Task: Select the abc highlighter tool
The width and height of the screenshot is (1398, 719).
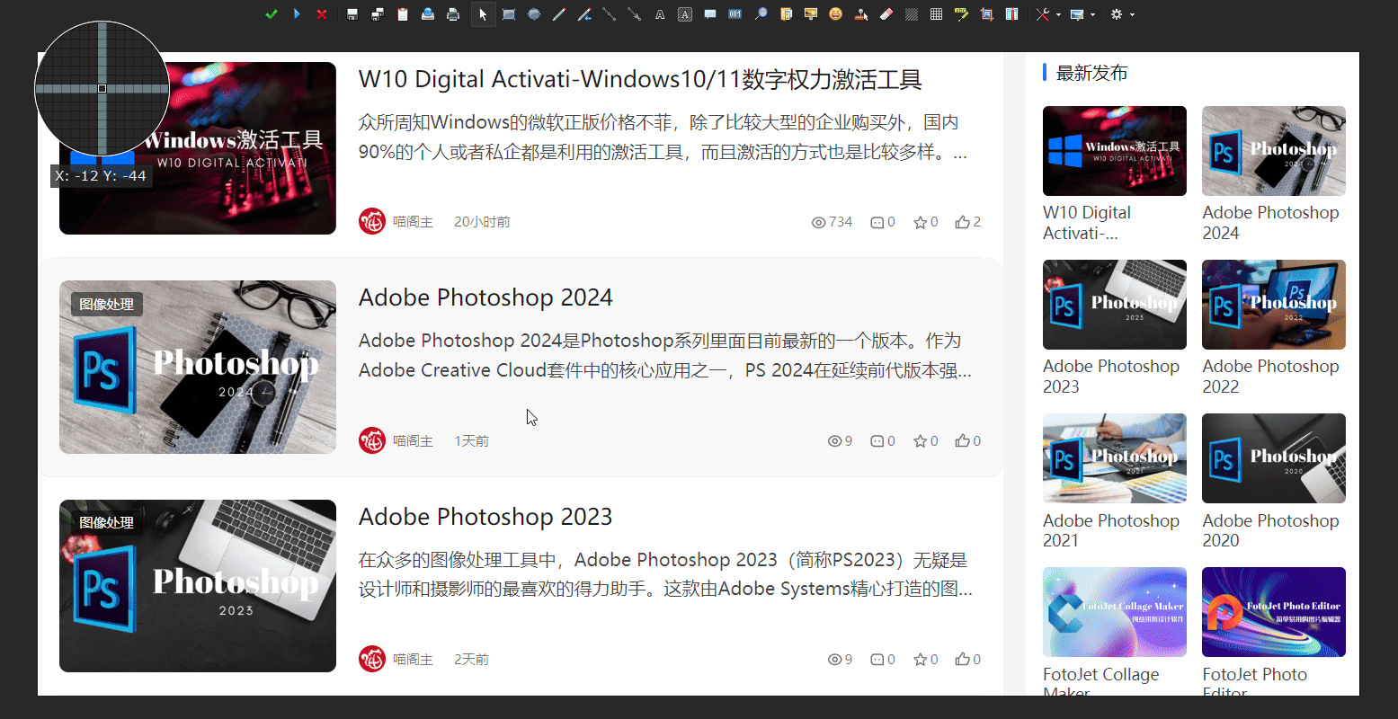Action: pos(962,14)
